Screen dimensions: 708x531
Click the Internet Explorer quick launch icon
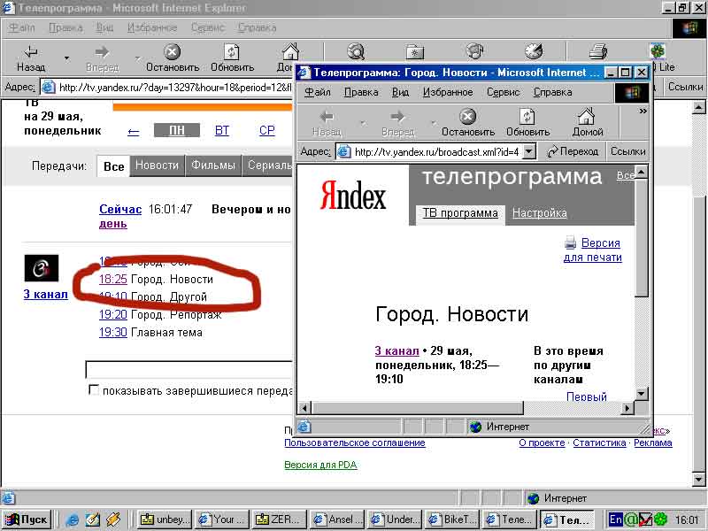tap(72, 519)
